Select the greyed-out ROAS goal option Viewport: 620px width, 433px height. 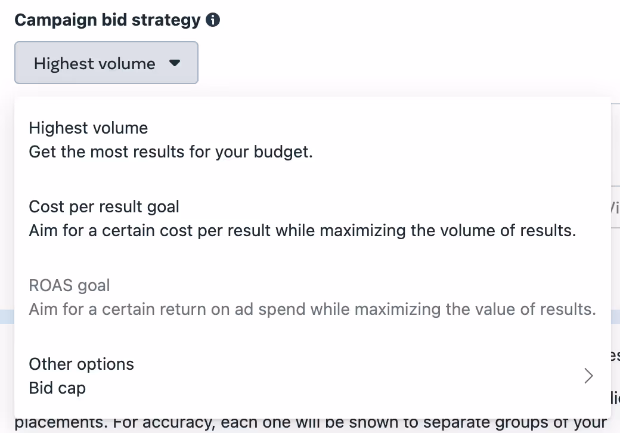tap(312, 298)
